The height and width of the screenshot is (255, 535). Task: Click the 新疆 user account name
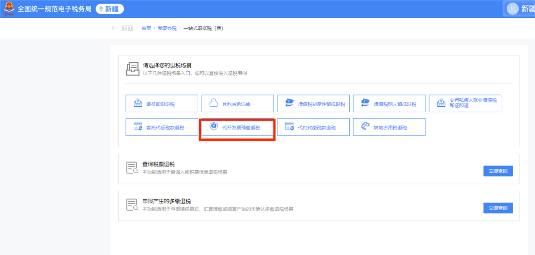528,9
